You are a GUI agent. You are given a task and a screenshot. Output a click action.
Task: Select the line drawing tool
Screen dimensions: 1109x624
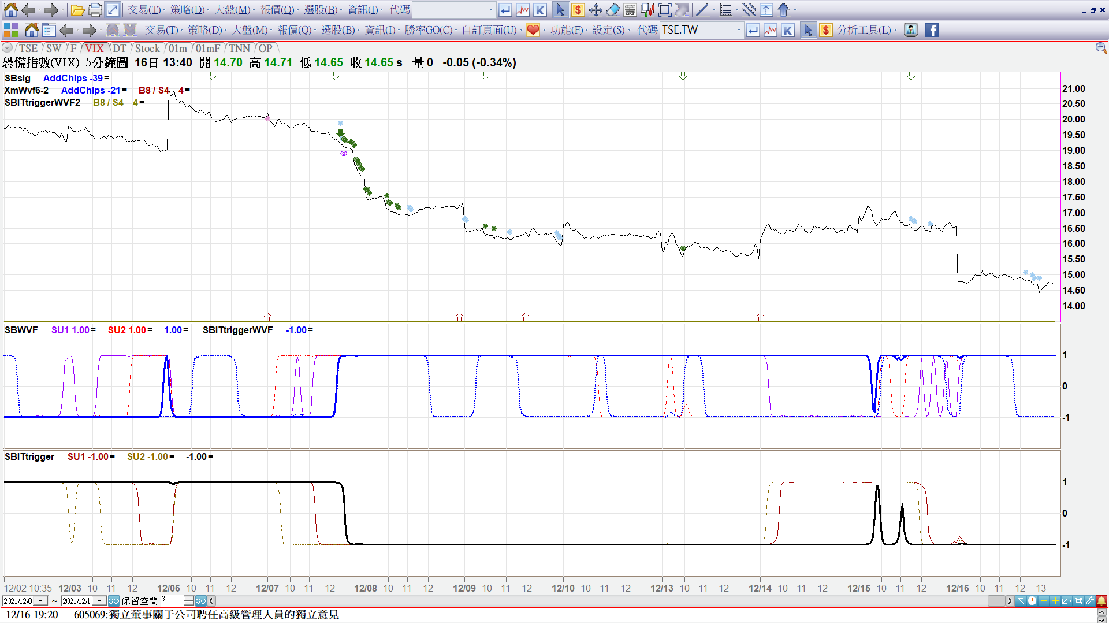tap(702, 10)
